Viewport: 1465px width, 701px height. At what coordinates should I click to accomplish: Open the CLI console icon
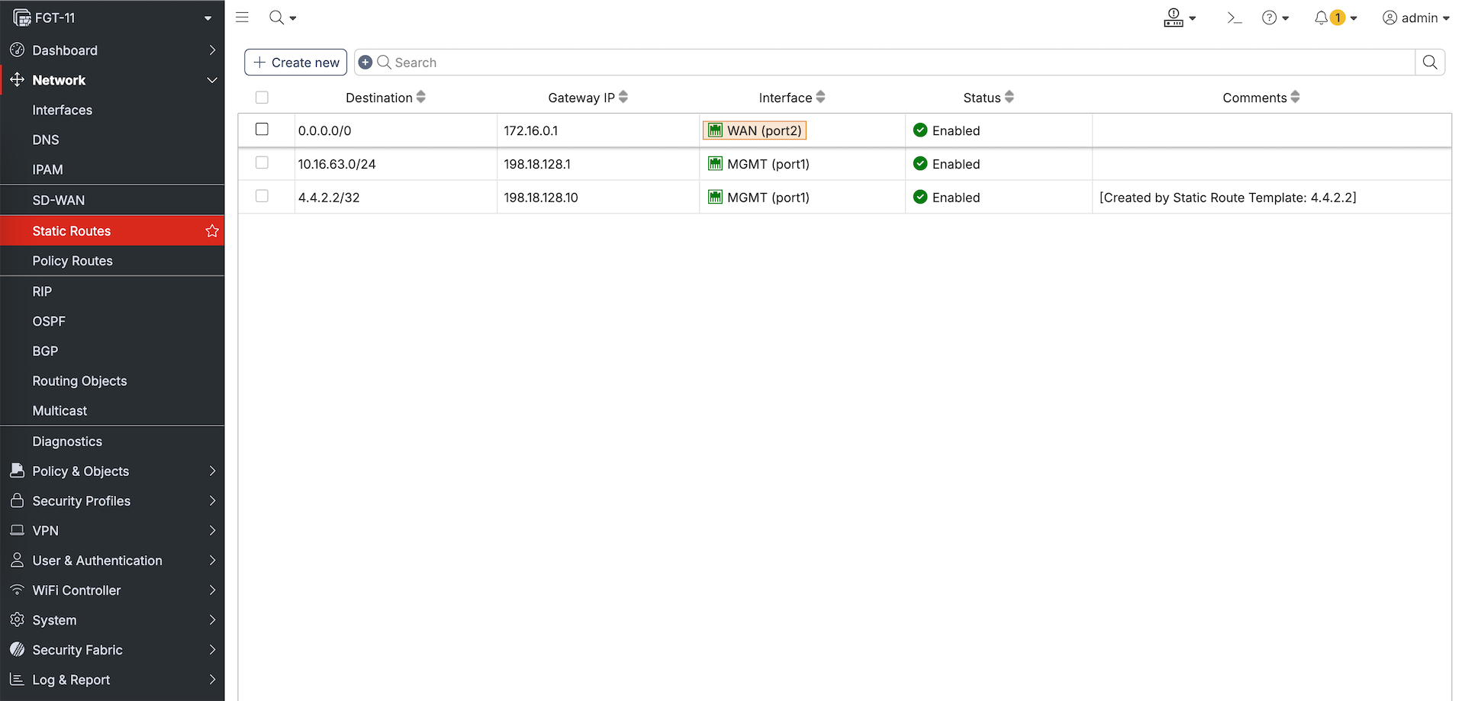click(1234, 18)
